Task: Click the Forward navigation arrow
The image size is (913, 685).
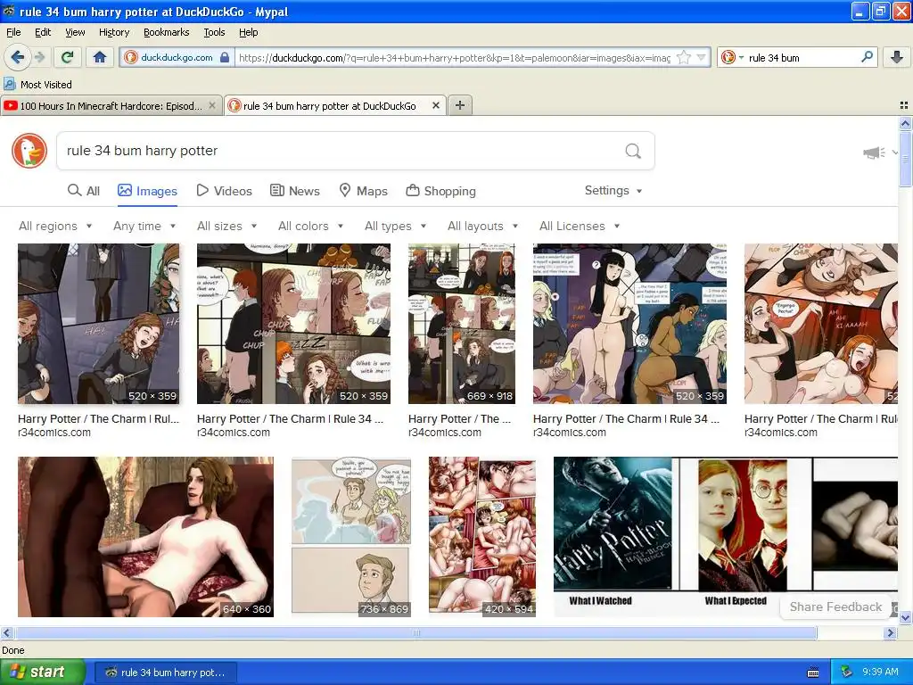Action: coord(39,57)
